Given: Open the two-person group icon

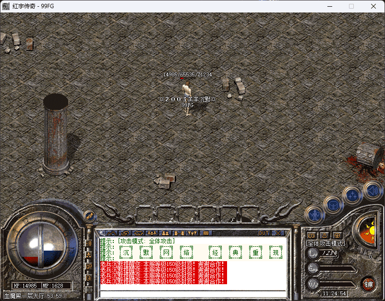Looking at the screenshot, I should 166,233.
